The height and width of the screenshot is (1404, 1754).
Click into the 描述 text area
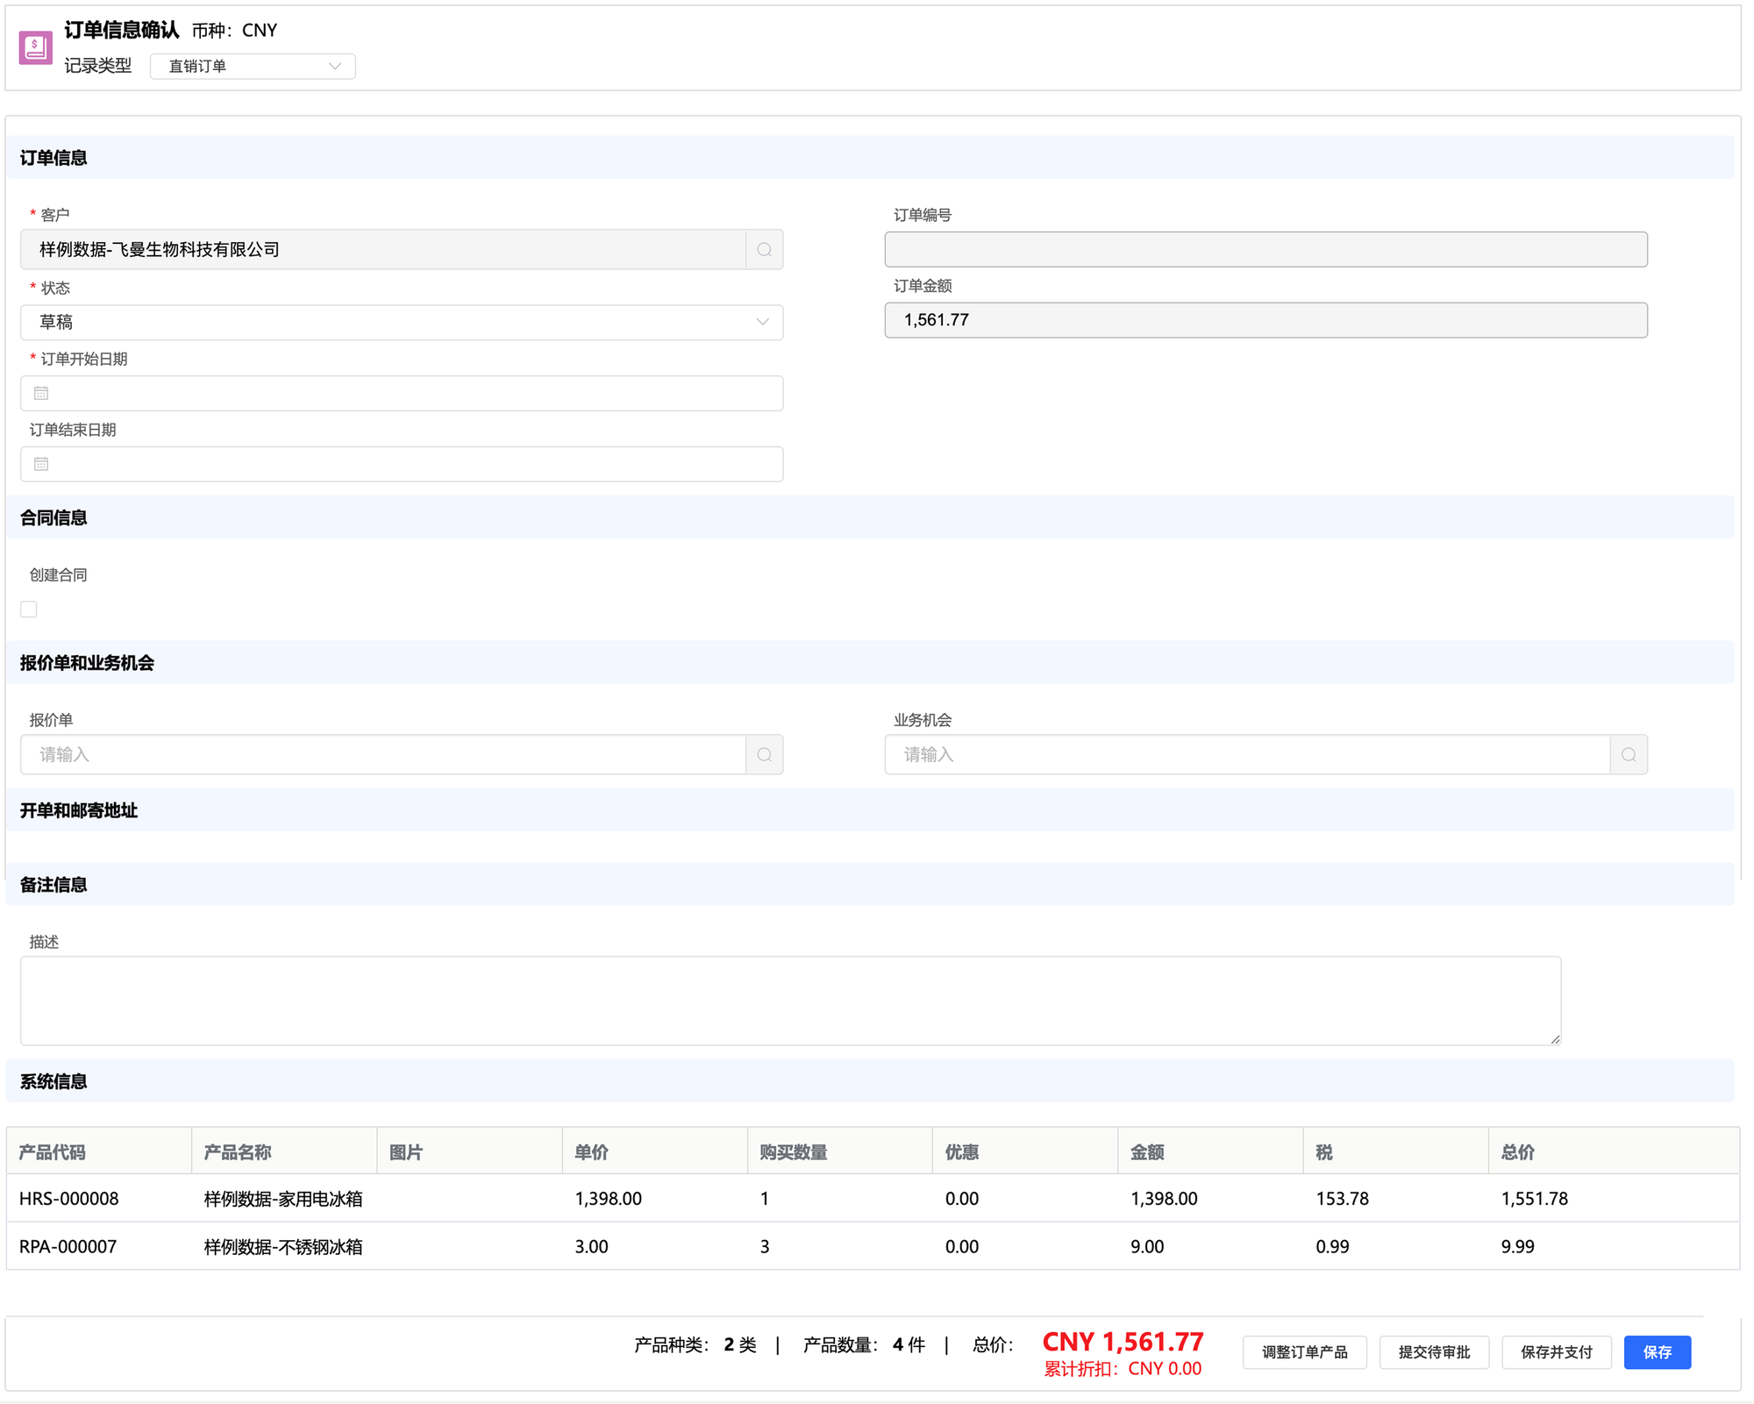coord(789,1001)
